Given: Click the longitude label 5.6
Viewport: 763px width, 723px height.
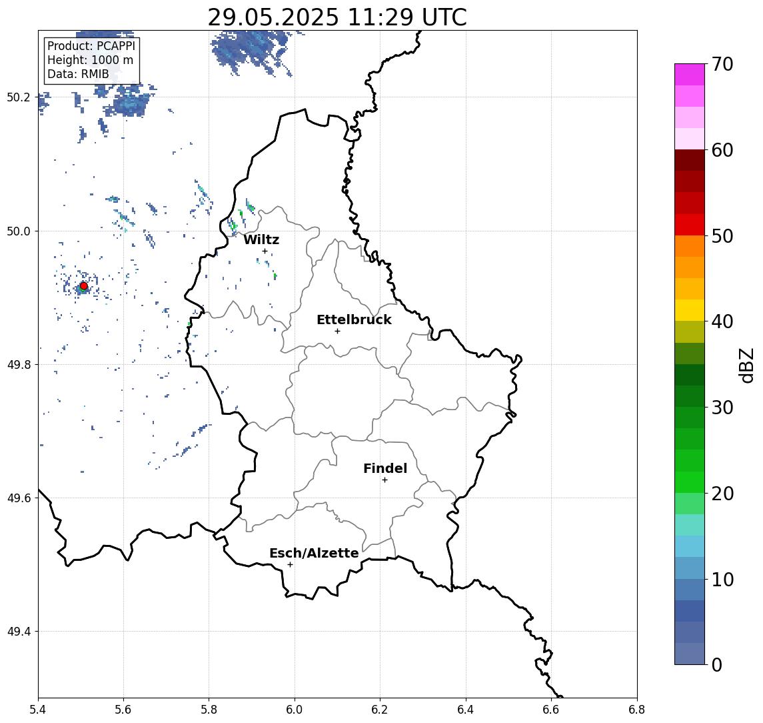Looking at the screenshot, I should [x=123, y=710].
